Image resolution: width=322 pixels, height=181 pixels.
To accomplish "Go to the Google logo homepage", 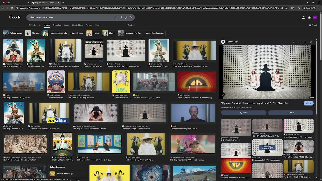I will pyautogui.click(x=15, y=17).
